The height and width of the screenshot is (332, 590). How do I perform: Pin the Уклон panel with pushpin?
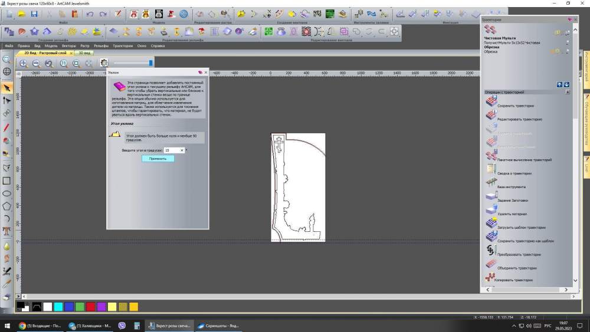(200, 72)
